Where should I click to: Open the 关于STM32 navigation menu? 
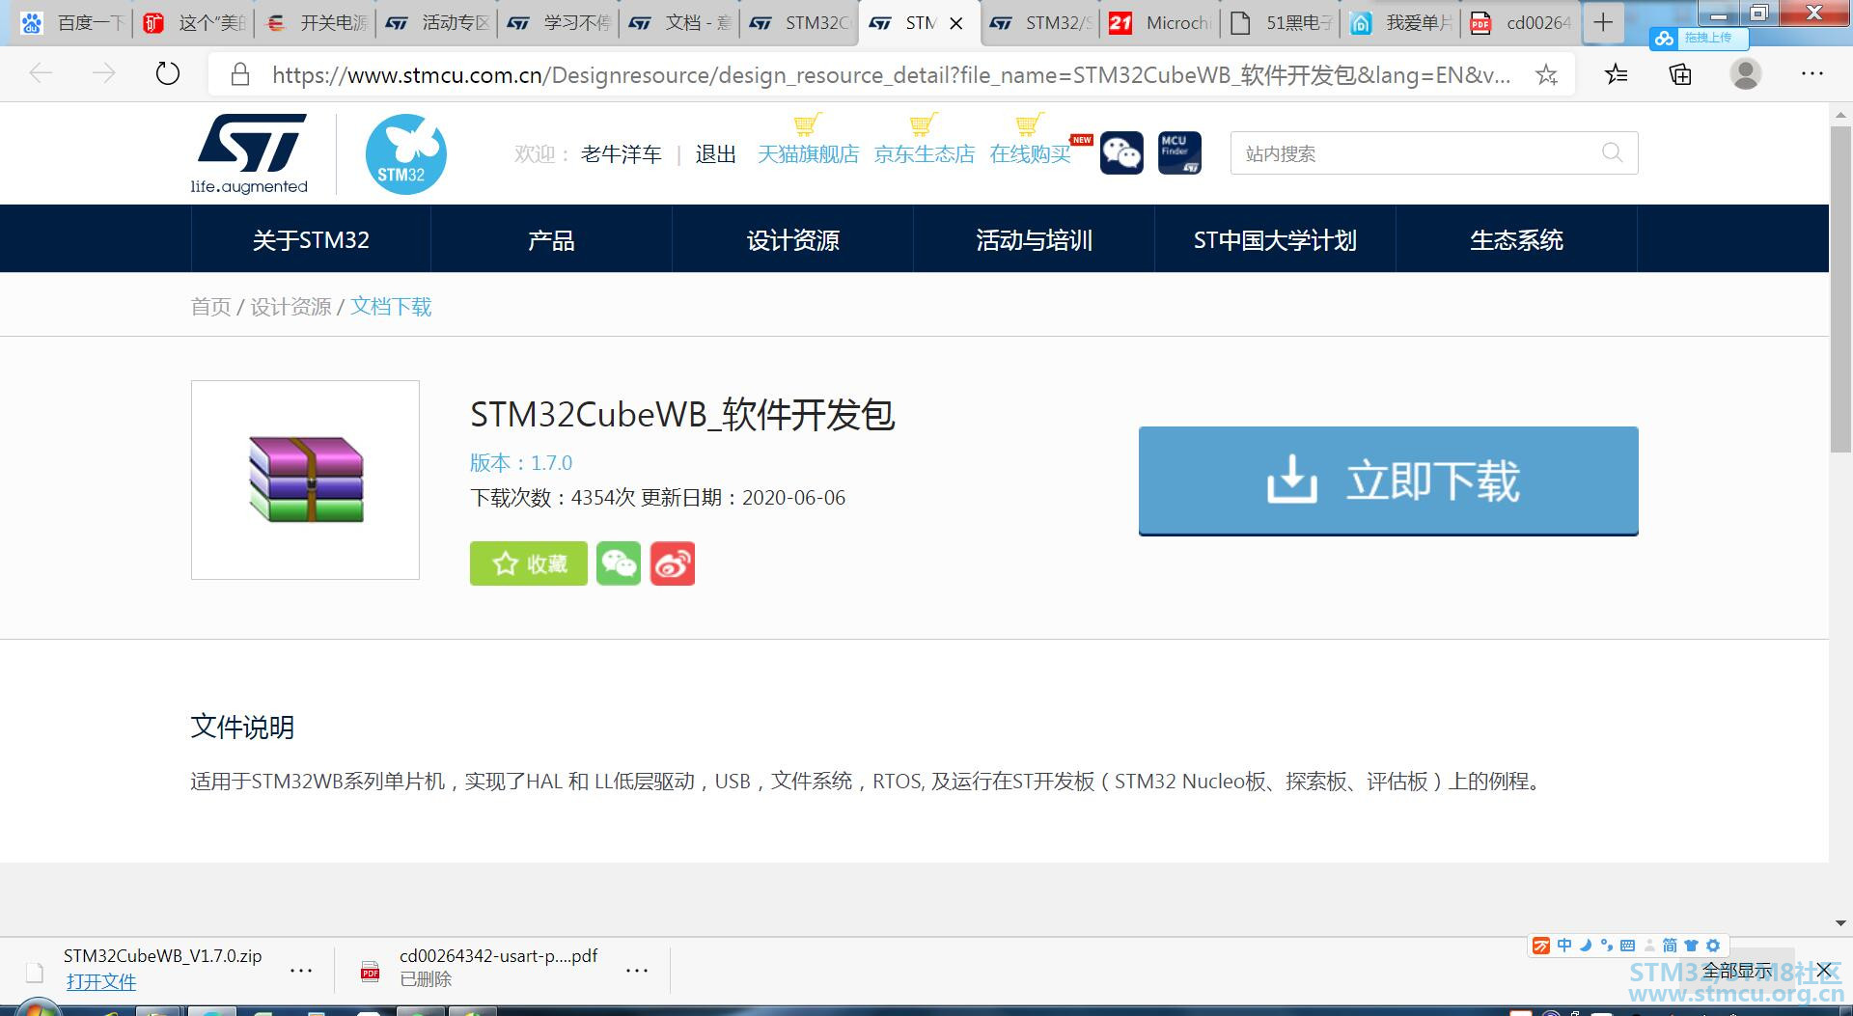(311, 239)
